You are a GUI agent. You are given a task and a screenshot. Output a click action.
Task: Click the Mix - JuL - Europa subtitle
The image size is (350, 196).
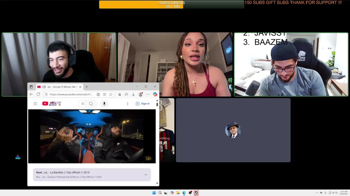[x=69, y=177]
